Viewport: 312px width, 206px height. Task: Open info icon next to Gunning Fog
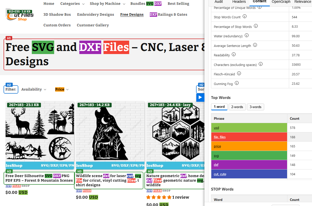(x=237, y=83)
